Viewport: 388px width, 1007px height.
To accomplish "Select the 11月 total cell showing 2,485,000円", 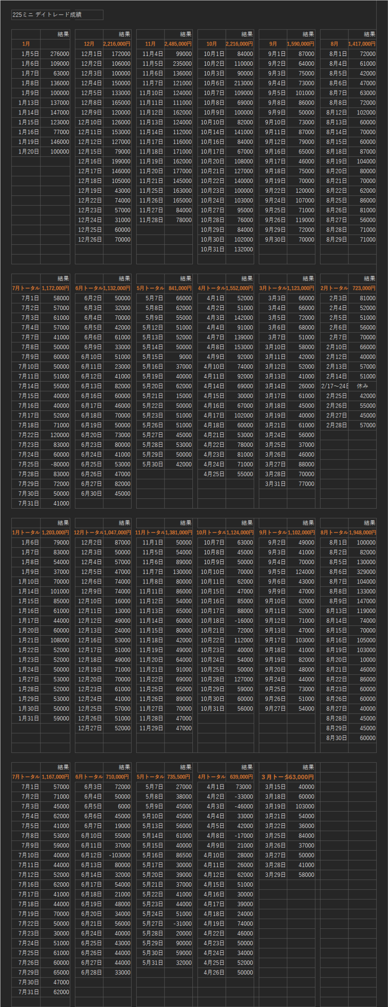I will (178, 44).
